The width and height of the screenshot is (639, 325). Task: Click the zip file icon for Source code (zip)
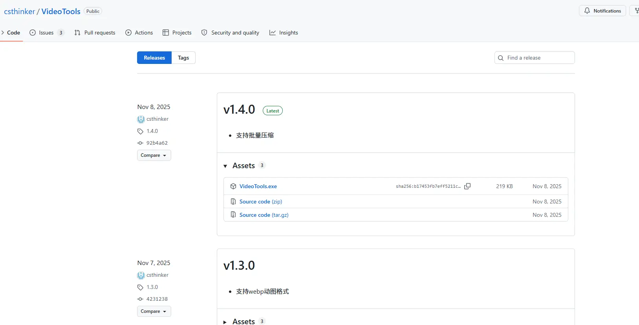pos(233,202)
